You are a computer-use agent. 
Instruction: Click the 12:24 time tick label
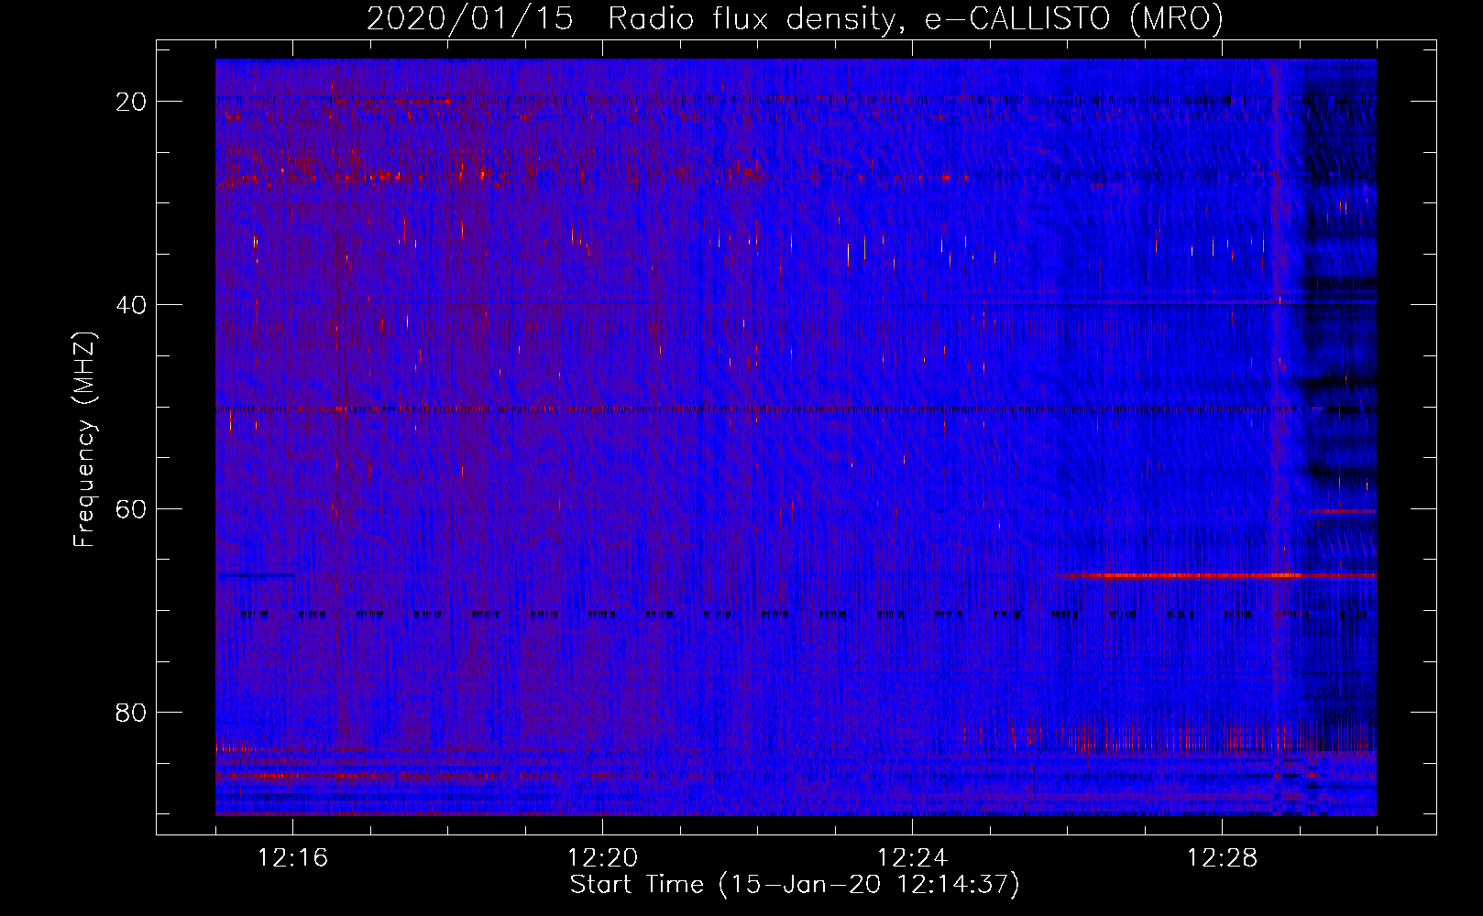[912, 858]
